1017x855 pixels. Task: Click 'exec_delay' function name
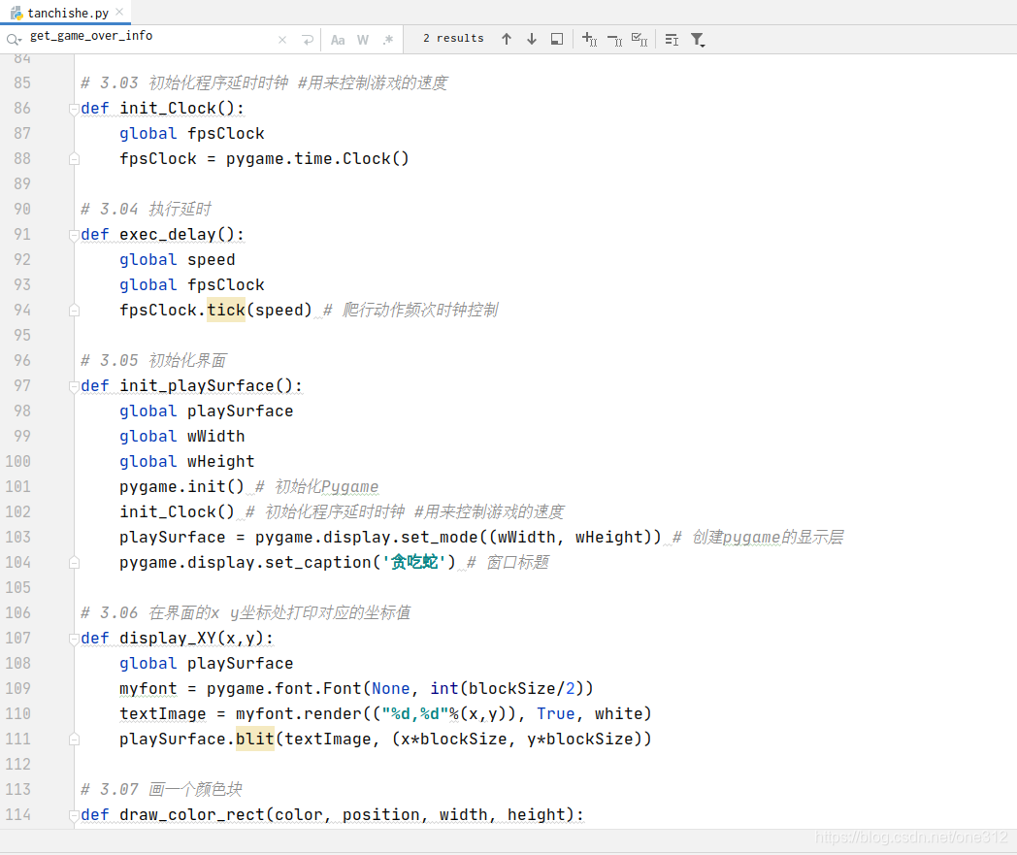click(167, 234)
